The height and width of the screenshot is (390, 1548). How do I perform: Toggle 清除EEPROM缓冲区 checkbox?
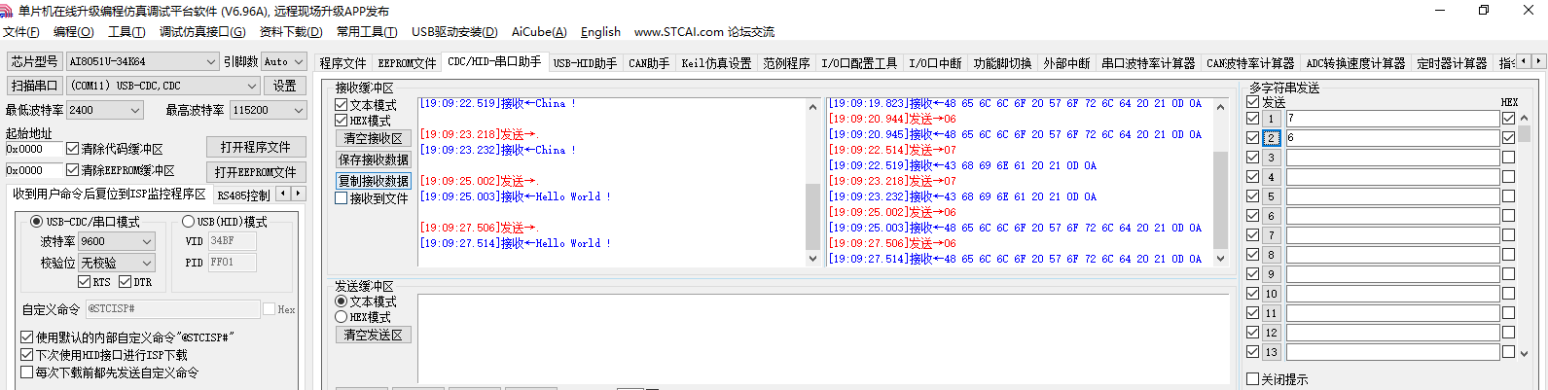coord(72,170)
